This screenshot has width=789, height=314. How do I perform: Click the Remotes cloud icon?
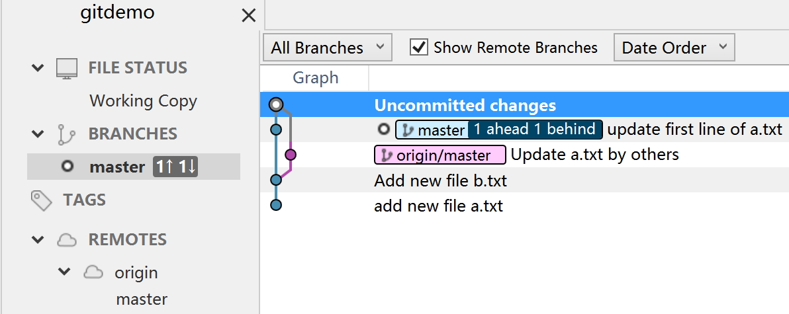point(67,240)
